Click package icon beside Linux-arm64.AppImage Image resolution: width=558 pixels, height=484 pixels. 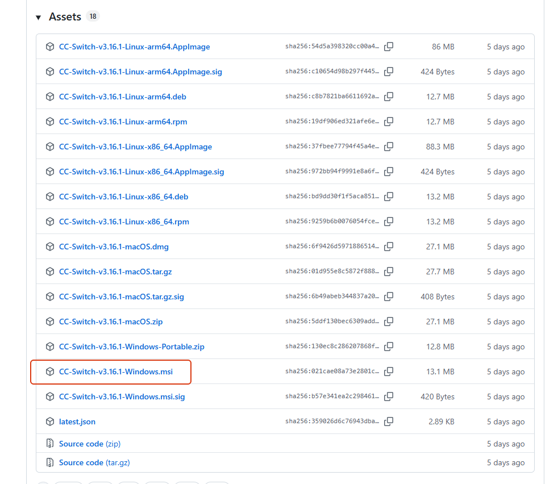coord(50,47)
